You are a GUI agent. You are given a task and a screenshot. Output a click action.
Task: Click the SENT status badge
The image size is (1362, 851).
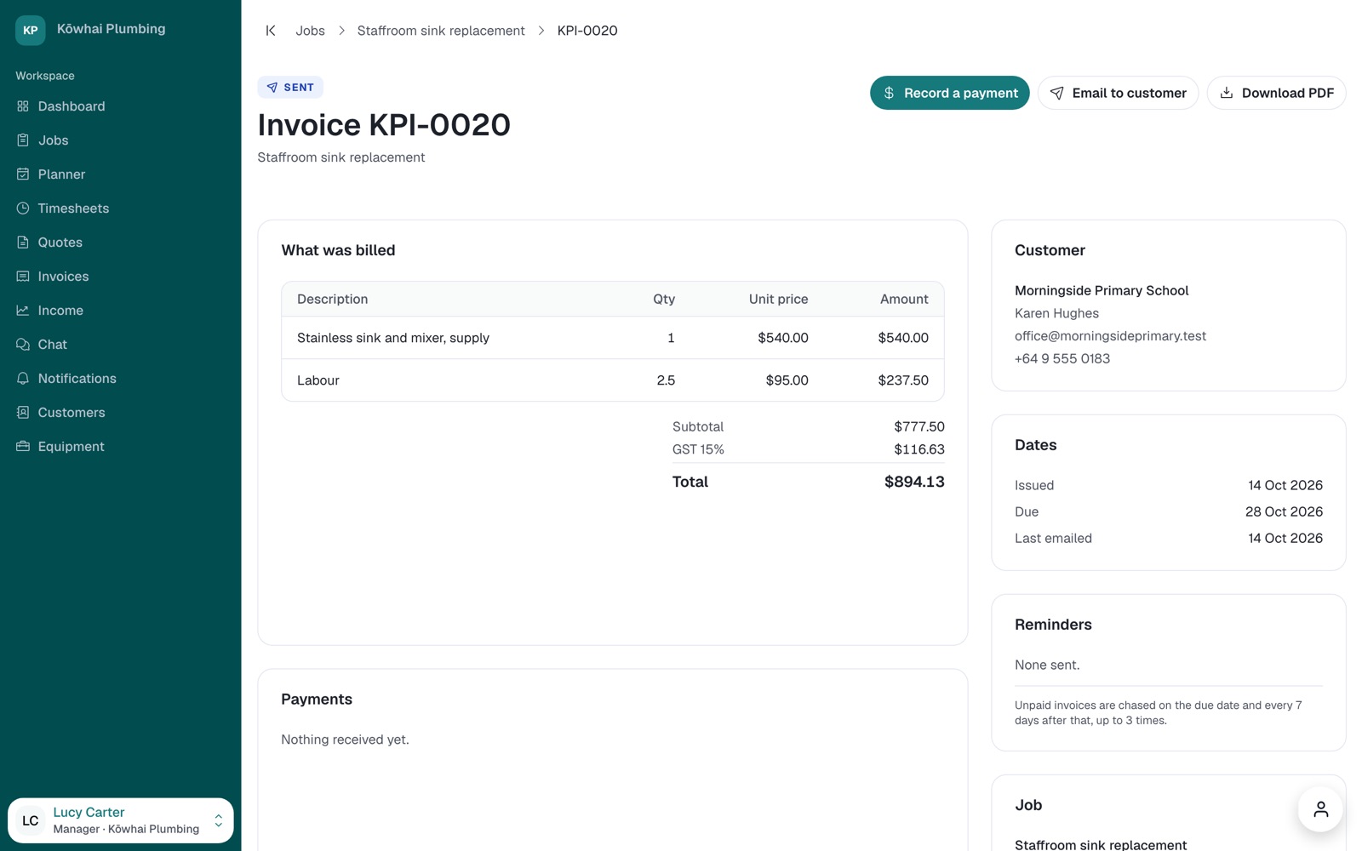[290, 88]
